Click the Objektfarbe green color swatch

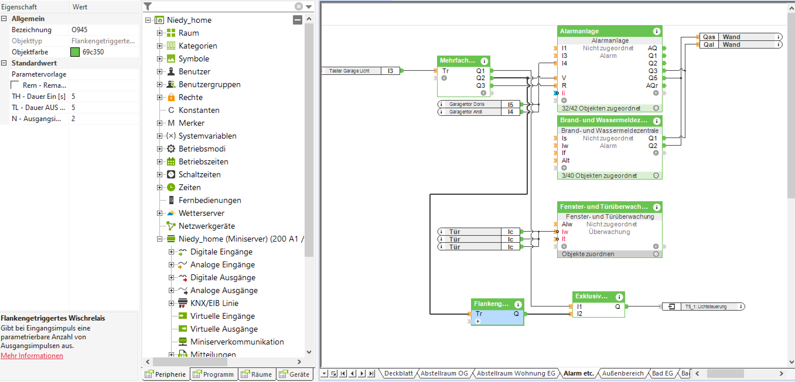(x=75, y=52)
